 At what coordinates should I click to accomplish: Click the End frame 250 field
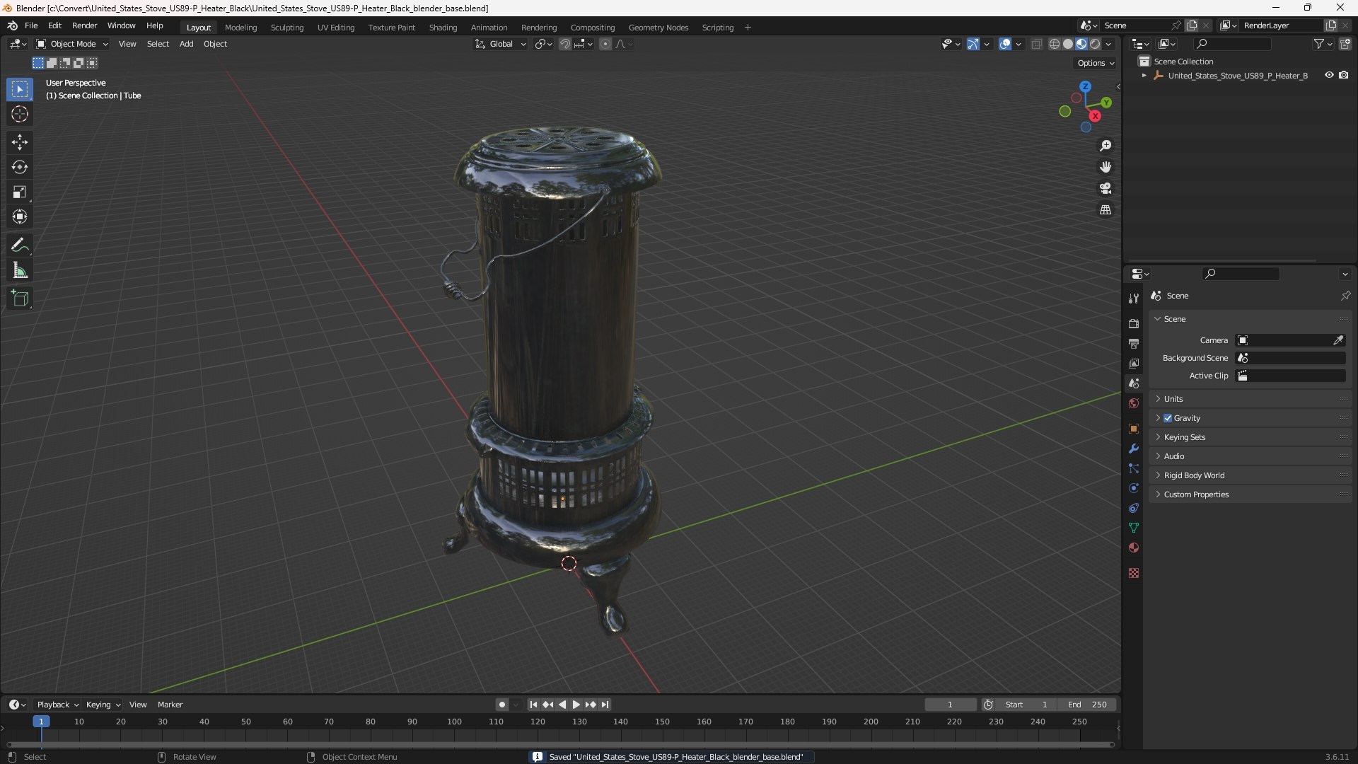(1087, 705)
